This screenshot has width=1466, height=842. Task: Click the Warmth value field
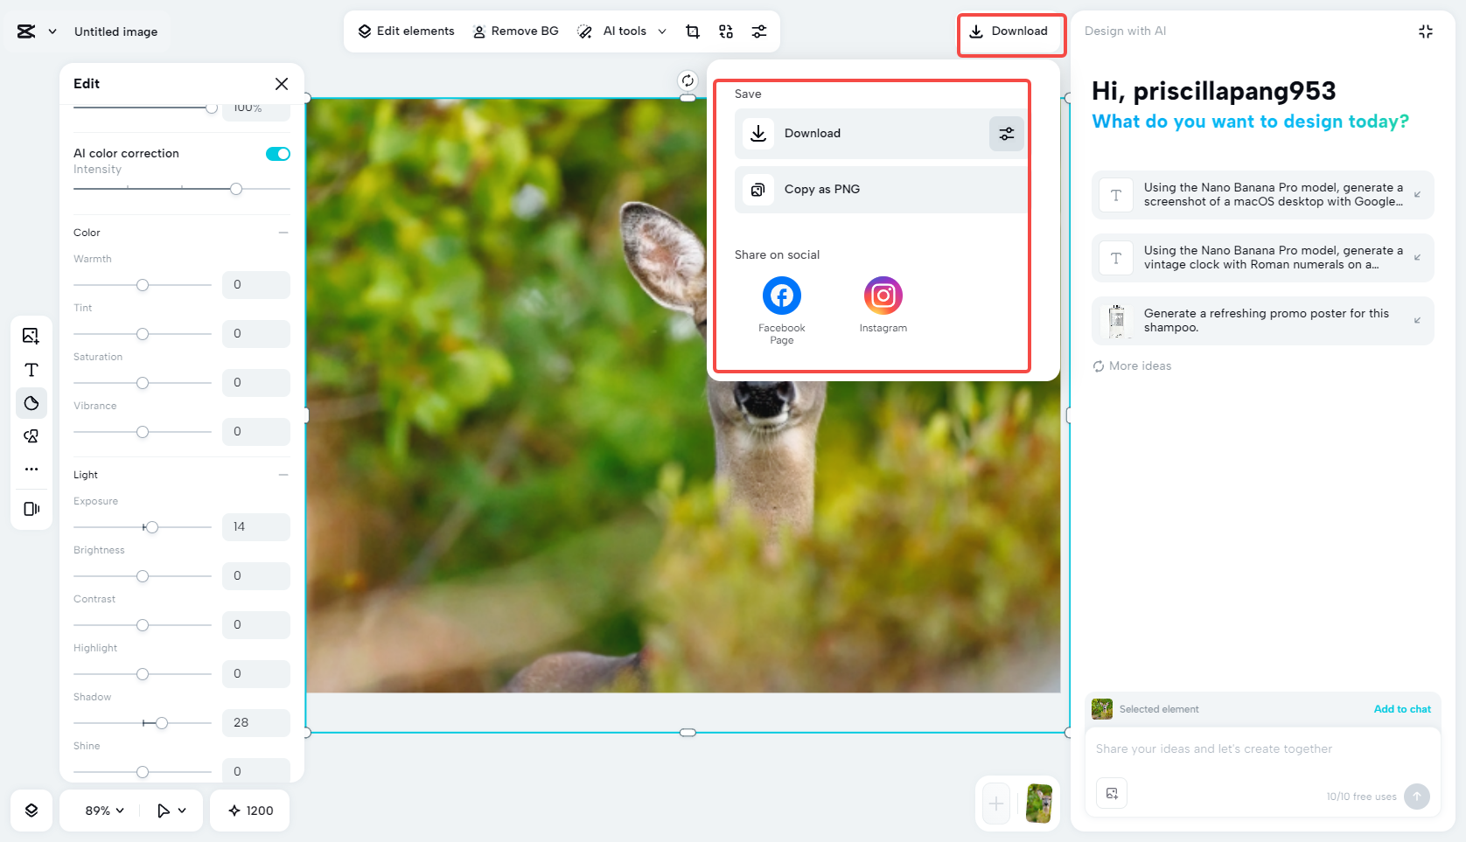click(x=256, y=285)
